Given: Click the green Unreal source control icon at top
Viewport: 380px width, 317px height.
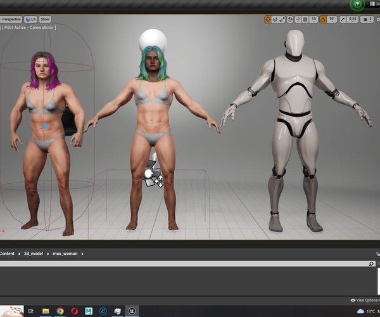Looking at the screenshot, I should [x=357, y=4].
